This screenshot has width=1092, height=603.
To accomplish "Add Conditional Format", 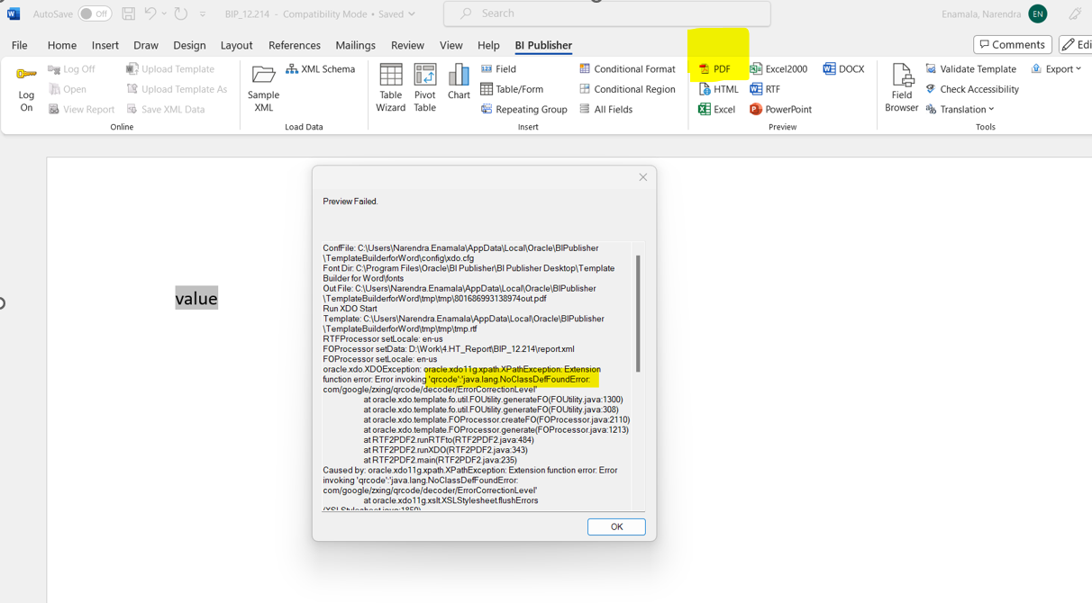I will coord(627,69).
